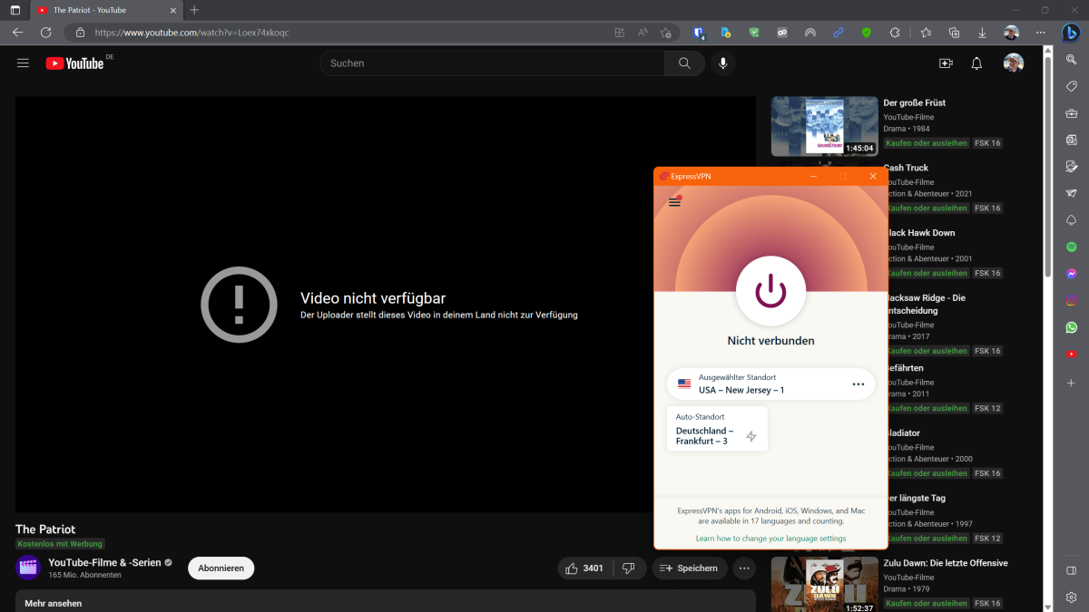Viewport: 1089px width, 612px height.
Task: Open location picker dots for USA New Jersey
Action: pyautogui.click(x=858, y=384)
